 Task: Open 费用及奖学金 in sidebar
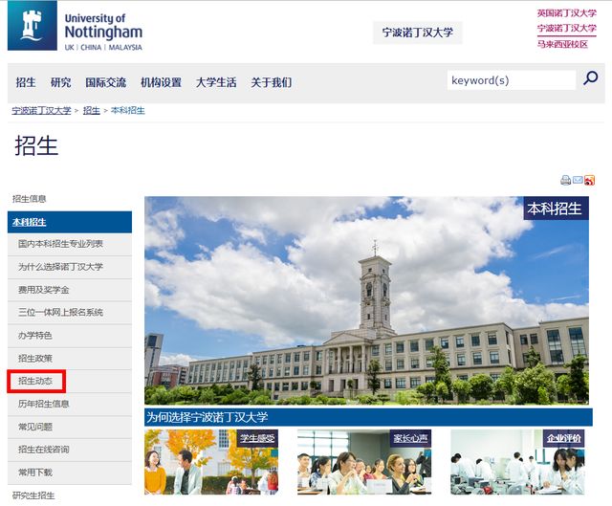click(70, 290)
